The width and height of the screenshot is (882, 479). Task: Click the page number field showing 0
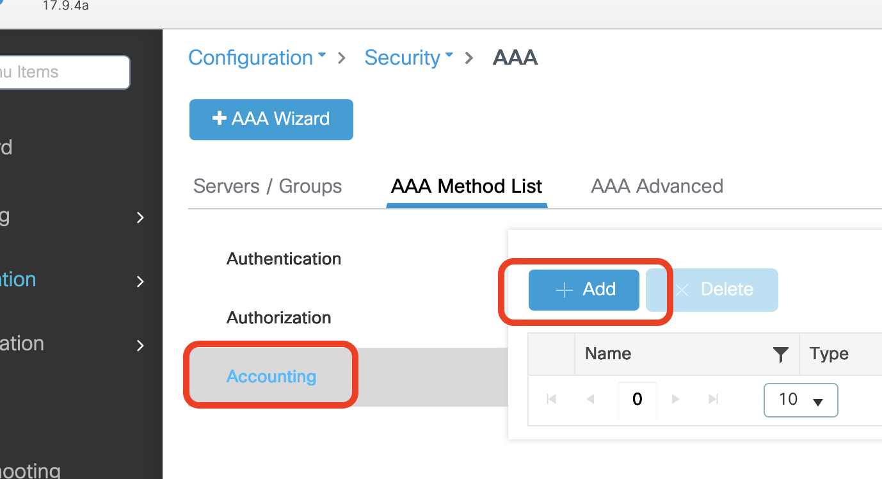tap(637, 400)
